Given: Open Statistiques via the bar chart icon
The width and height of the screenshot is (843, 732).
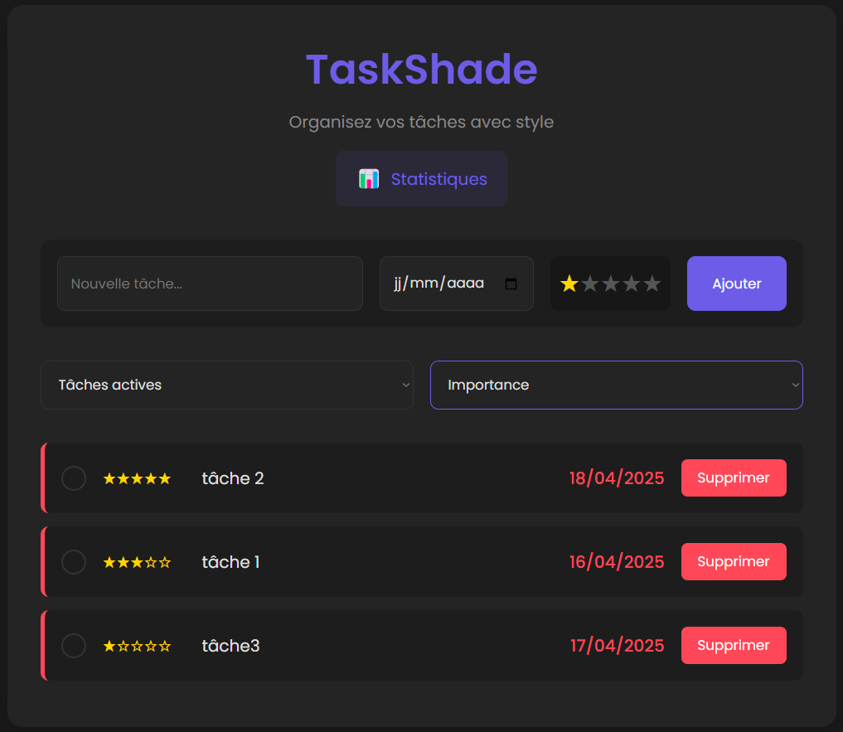Looking at the screenshot, I should 368,179.
